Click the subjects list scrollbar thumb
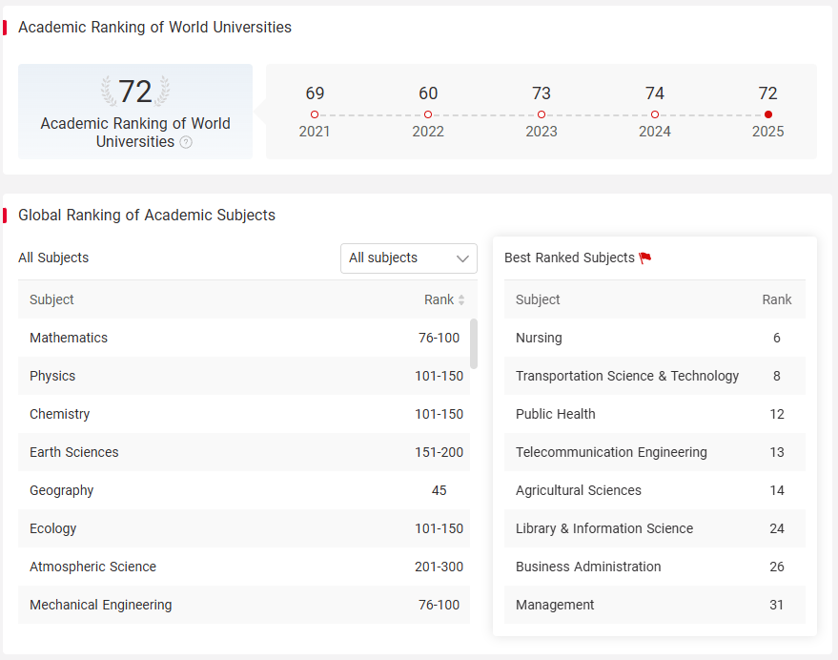The height and width of the screenshot is (660, 838). pos(474,344)
